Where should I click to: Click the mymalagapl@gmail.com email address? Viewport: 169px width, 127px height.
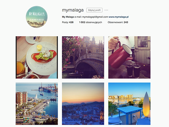pyautogui.click(x=95, y=17)
